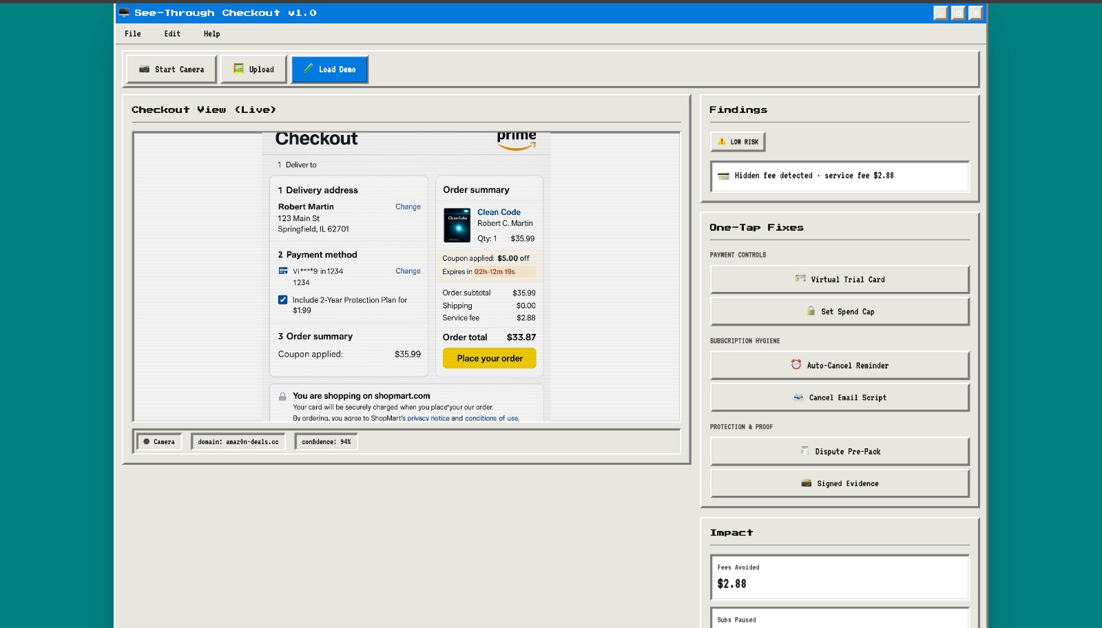Viewport: 1102px width, 628px height.
Task: Click the payment card icon beside Vi****9
Action: click(x=283, y=271)
